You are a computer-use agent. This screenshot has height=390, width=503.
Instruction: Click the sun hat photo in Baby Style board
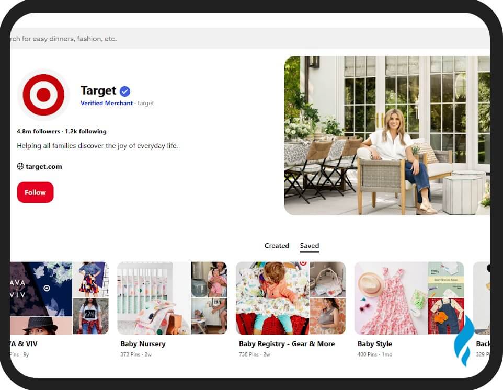[371, 283]
